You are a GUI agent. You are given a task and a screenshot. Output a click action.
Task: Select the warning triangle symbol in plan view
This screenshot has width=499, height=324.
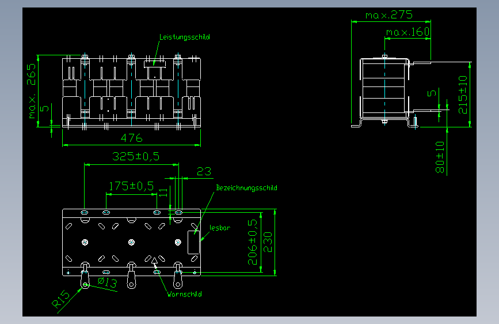154,261
